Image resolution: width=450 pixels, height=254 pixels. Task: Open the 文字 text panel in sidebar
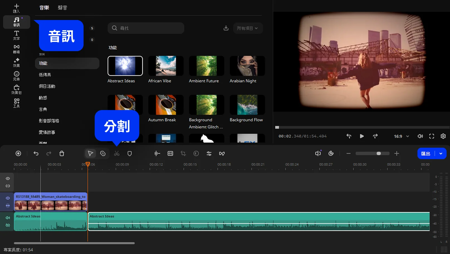pos(16,35)
